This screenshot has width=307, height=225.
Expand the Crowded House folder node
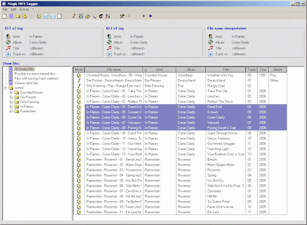coord(11,92)
